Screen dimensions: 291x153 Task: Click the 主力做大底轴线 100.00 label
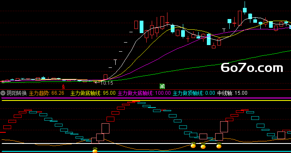pos(144,93)
